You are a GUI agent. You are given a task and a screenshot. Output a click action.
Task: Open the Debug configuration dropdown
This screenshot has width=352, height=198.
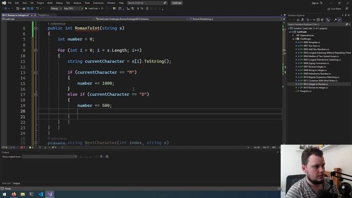click(56, 9)
